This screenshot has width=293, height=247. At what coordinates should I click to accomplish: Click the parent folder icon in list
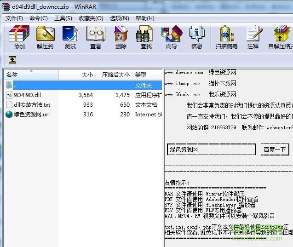pos(9,85)
